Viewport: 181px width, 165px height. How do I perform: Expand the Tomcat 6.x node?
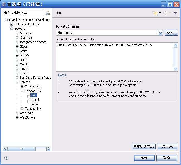(22, 109)
